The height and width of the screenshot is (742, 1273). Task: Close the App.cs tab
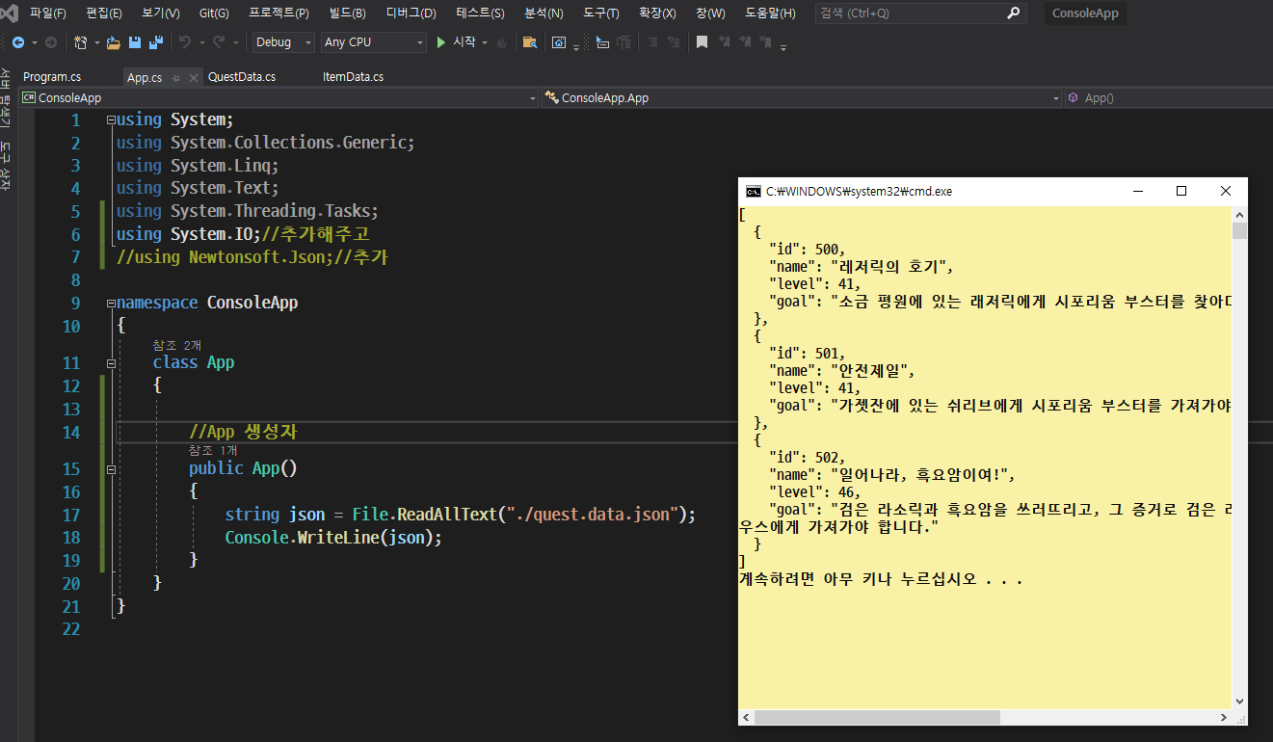[193, 77]
